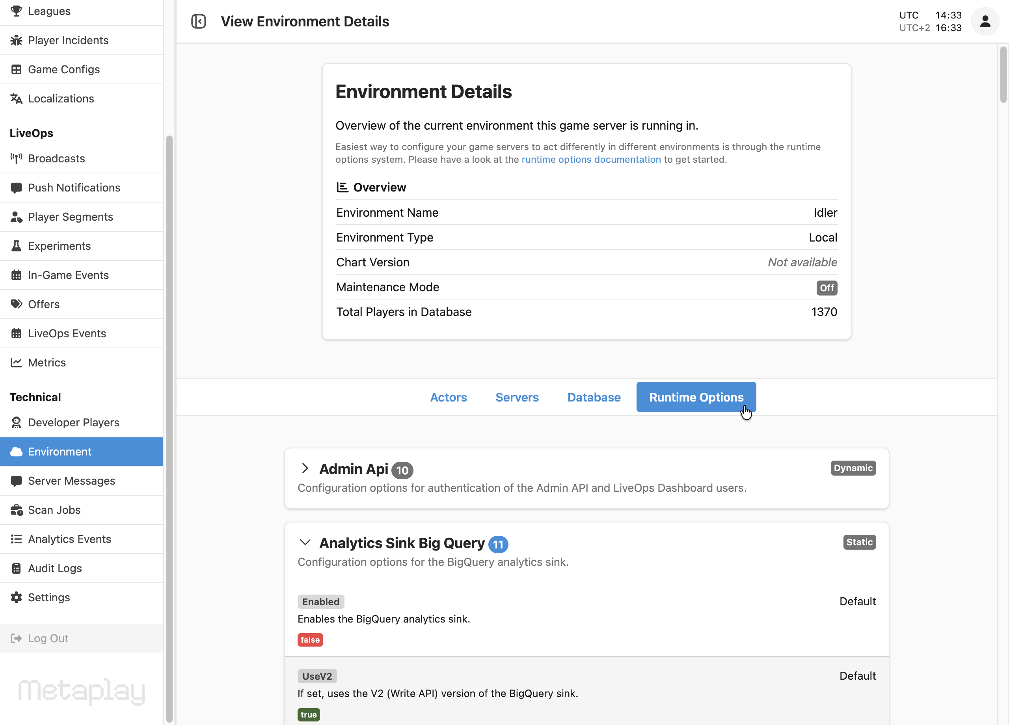1009x725 pixels.
Task: Open the Audit Logs section
Action: point(55,568)
